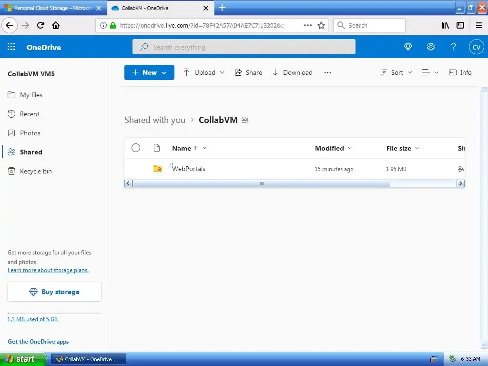Screen dimensions: 488x366
Task: Open more commands ellipsis in toolbar
Action: (x=327, y=72)
